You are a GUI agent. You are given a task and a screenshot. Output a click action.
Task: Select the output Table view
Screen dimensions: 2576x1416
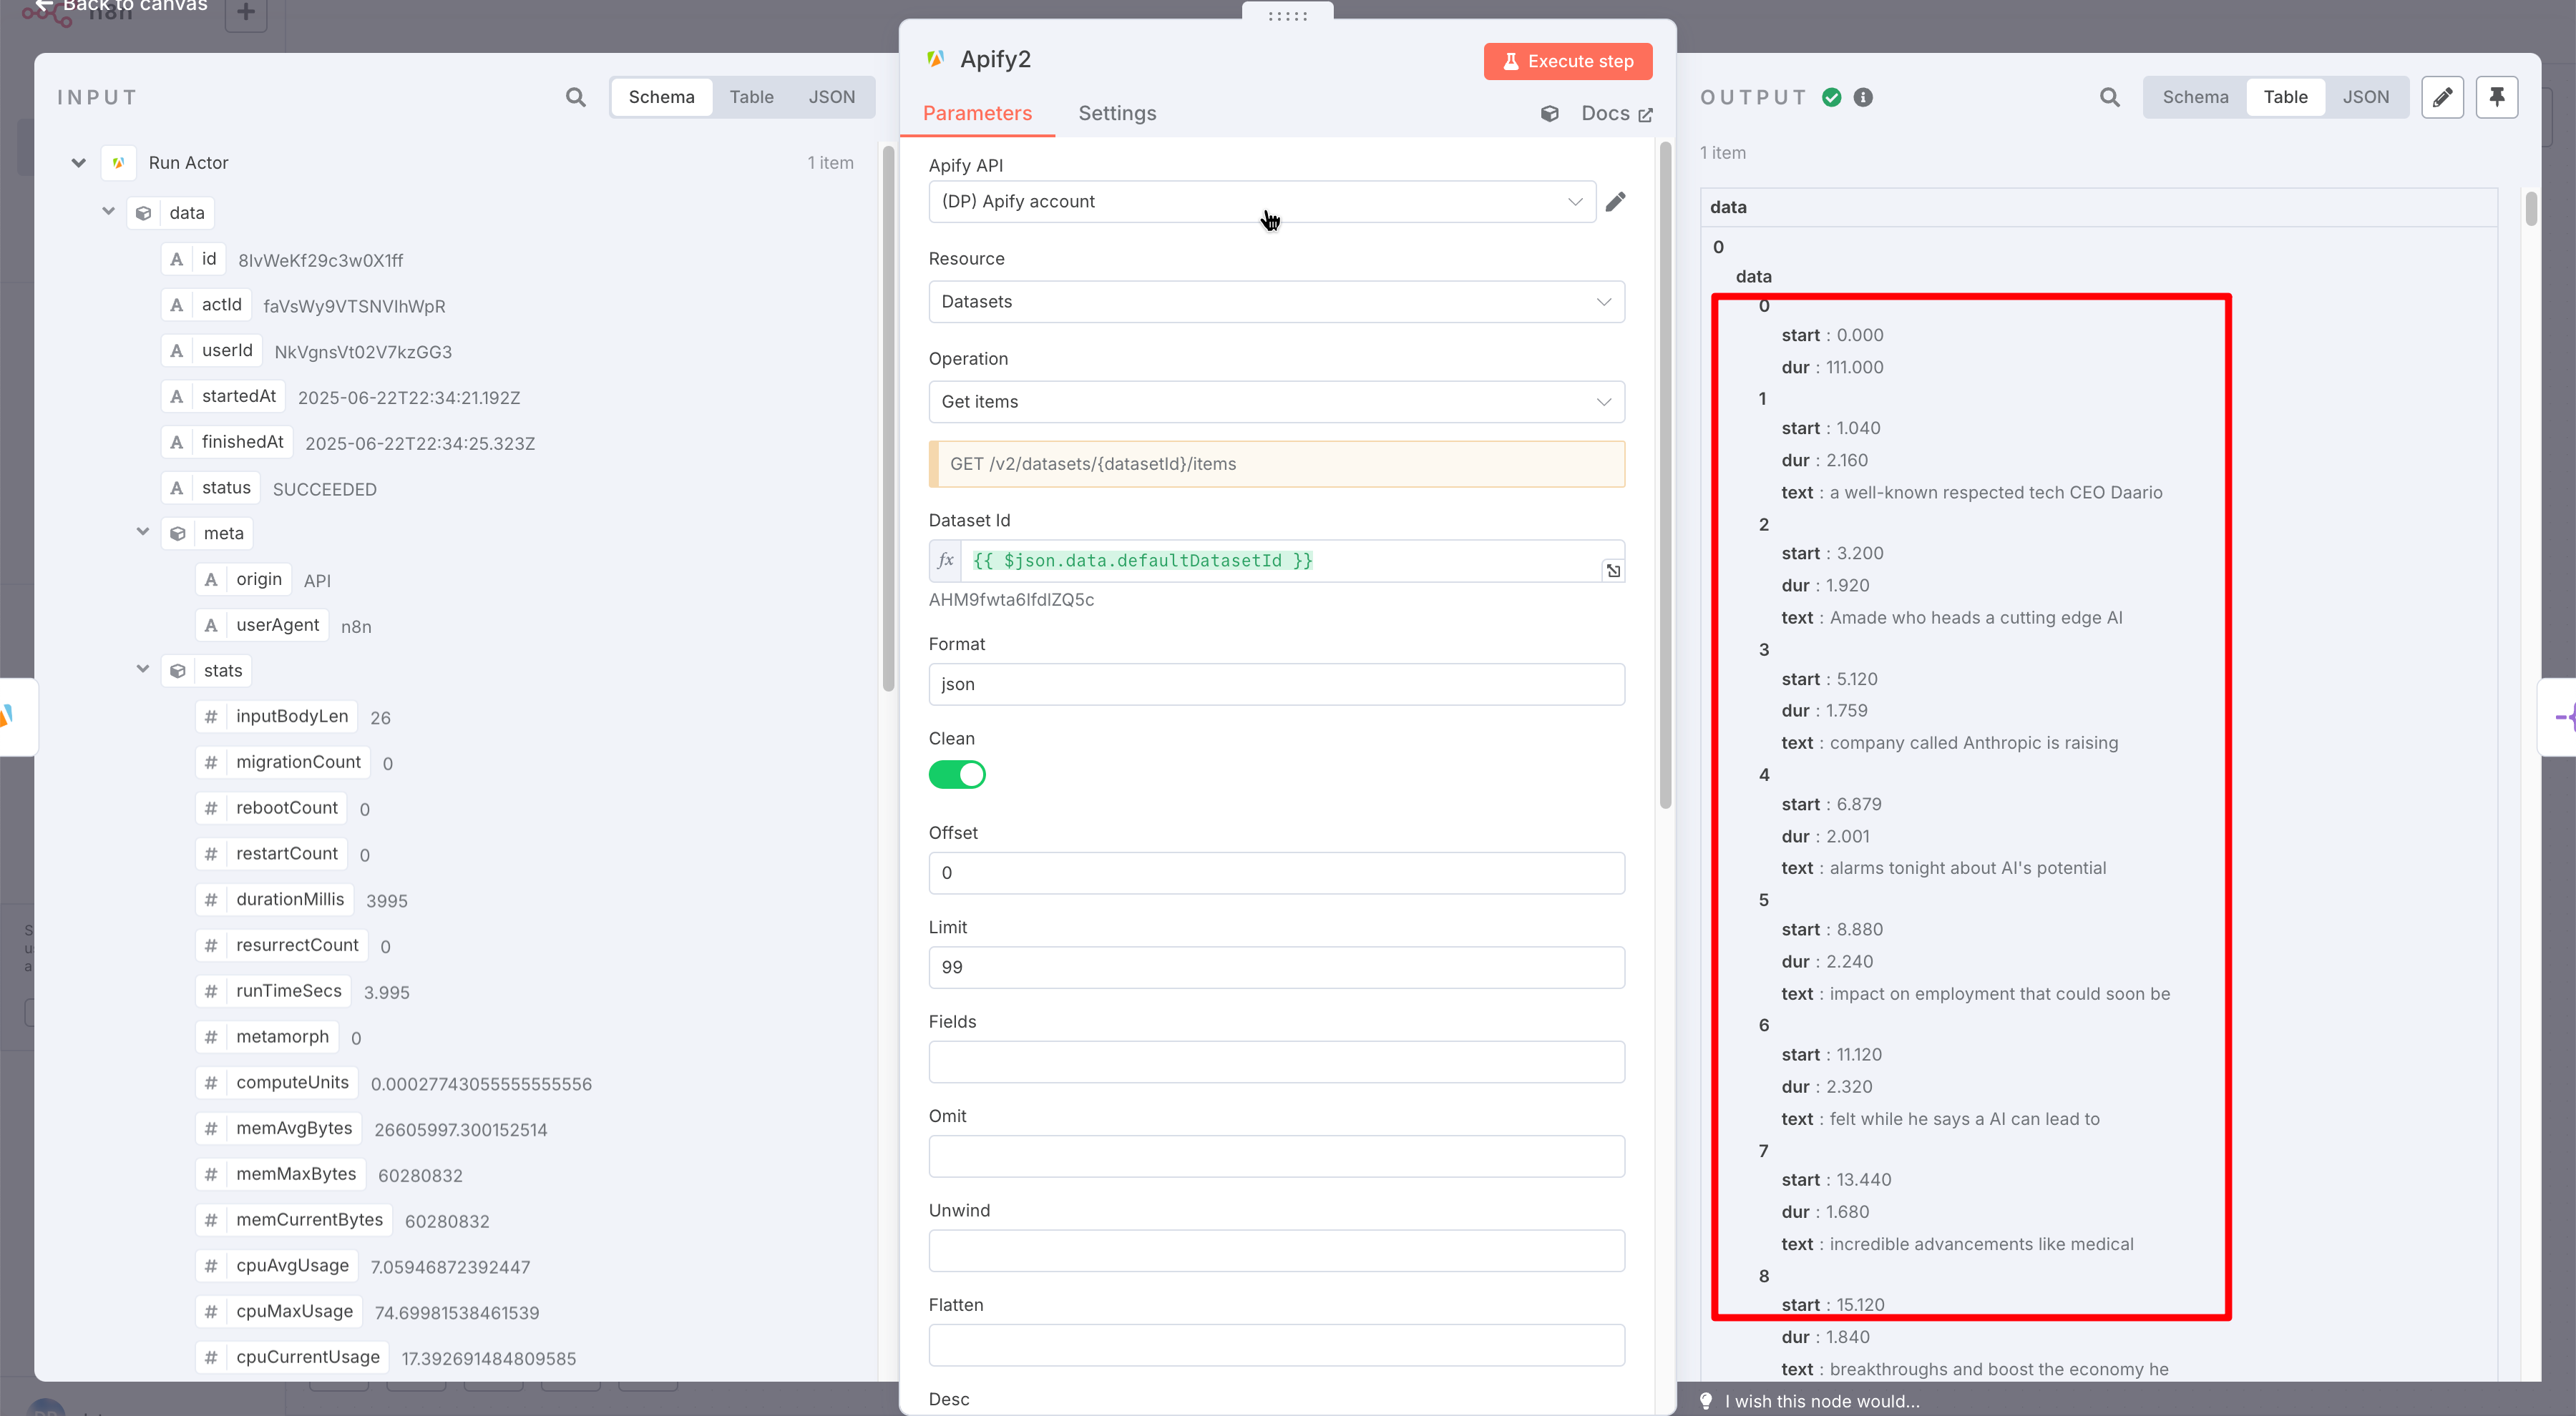point(2285,97)
